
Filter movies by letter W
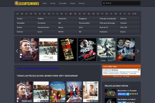(x=116, y=14)
